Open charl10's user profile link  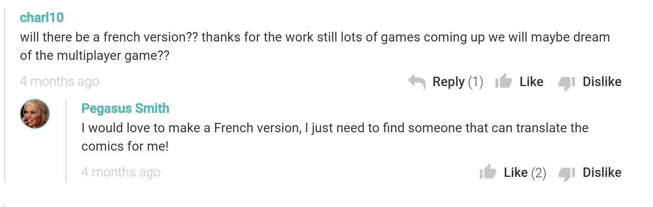tap(42, 18)
